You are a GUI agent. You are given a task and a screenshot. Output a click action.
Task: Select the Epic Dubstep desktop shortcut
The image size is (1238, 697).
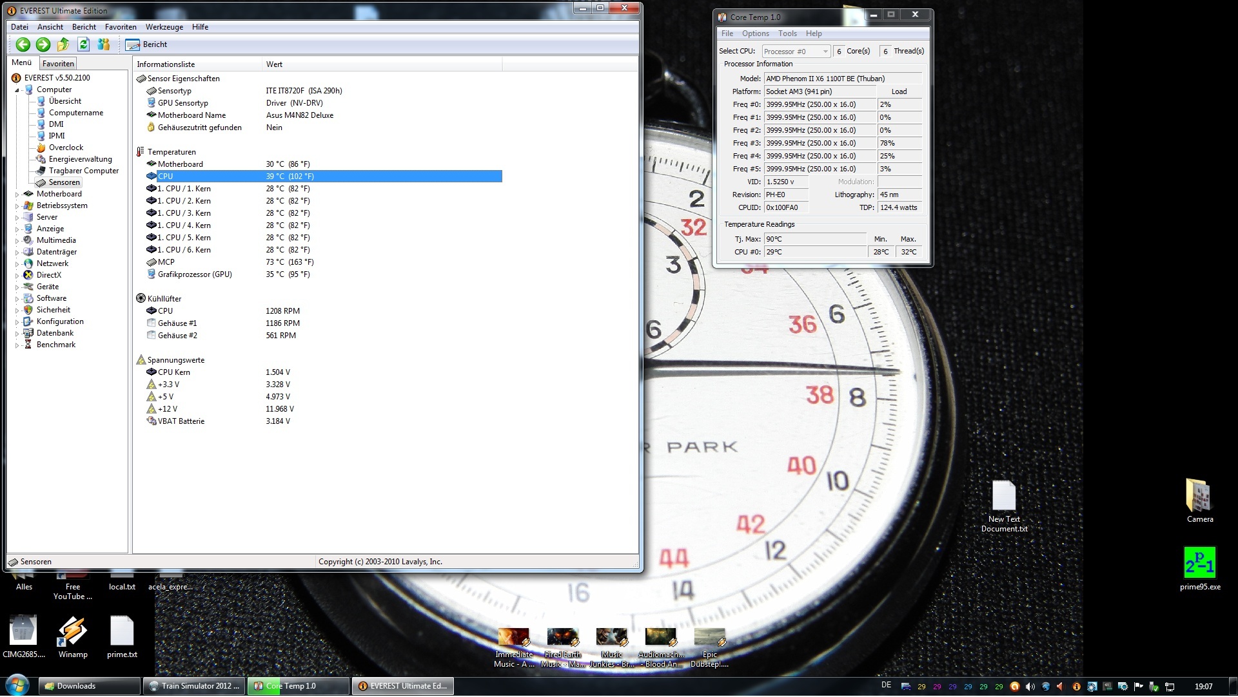709,647
